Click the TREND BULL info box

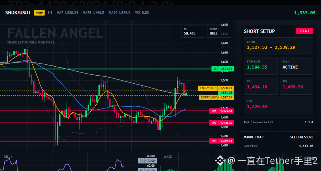tap(219, 31)
